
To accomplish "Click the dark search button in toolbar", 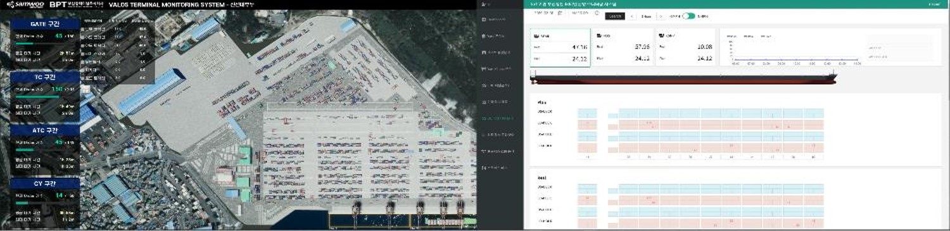I will [x=614, y=16].
